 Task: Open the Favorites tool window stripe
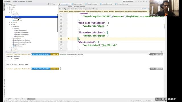[x=4, y=93]
